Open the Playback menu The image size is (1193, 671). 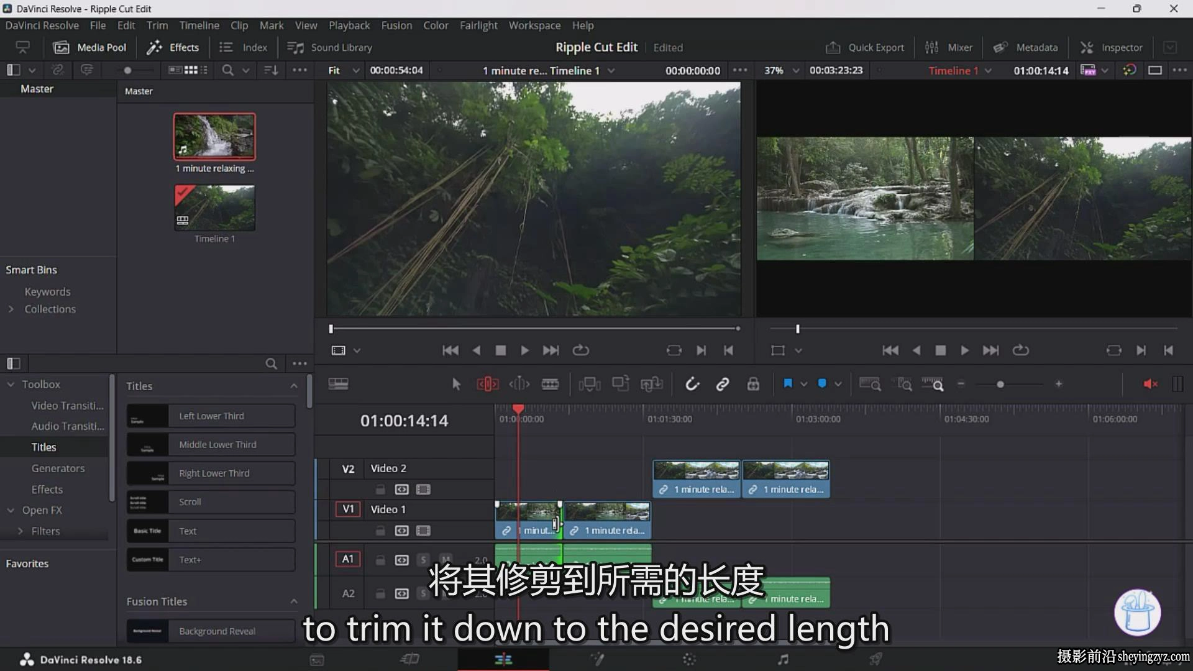tap(349, 25)
